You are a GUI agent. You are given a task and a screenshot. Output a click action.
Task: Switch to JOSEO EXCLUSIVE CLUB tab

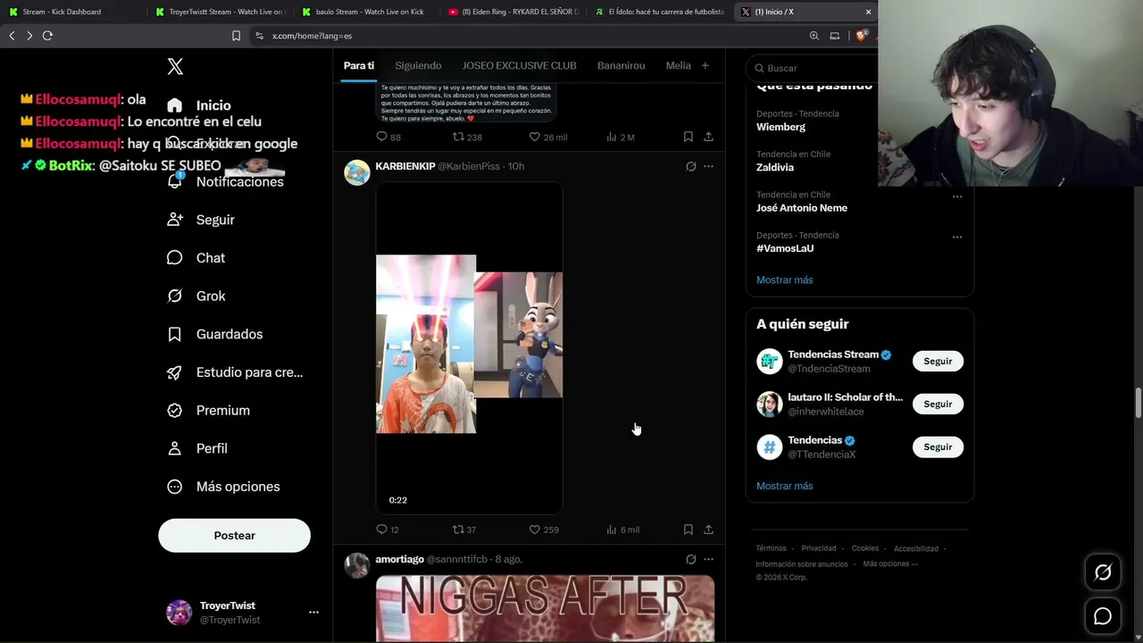pos(519,65)
